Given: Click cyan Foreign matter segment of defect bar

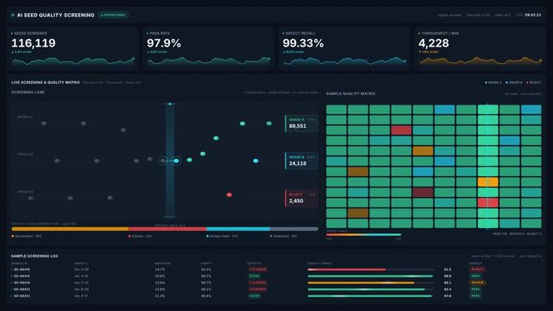Looking at the screenshot, I should (x=238, y=229).
